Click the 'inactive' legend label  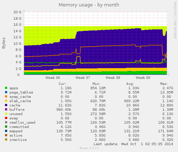point(18,140)
